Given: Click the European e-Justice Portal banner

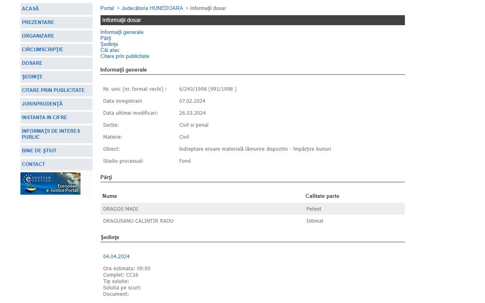Looking at the screenshot, I should tap(50, 183).
